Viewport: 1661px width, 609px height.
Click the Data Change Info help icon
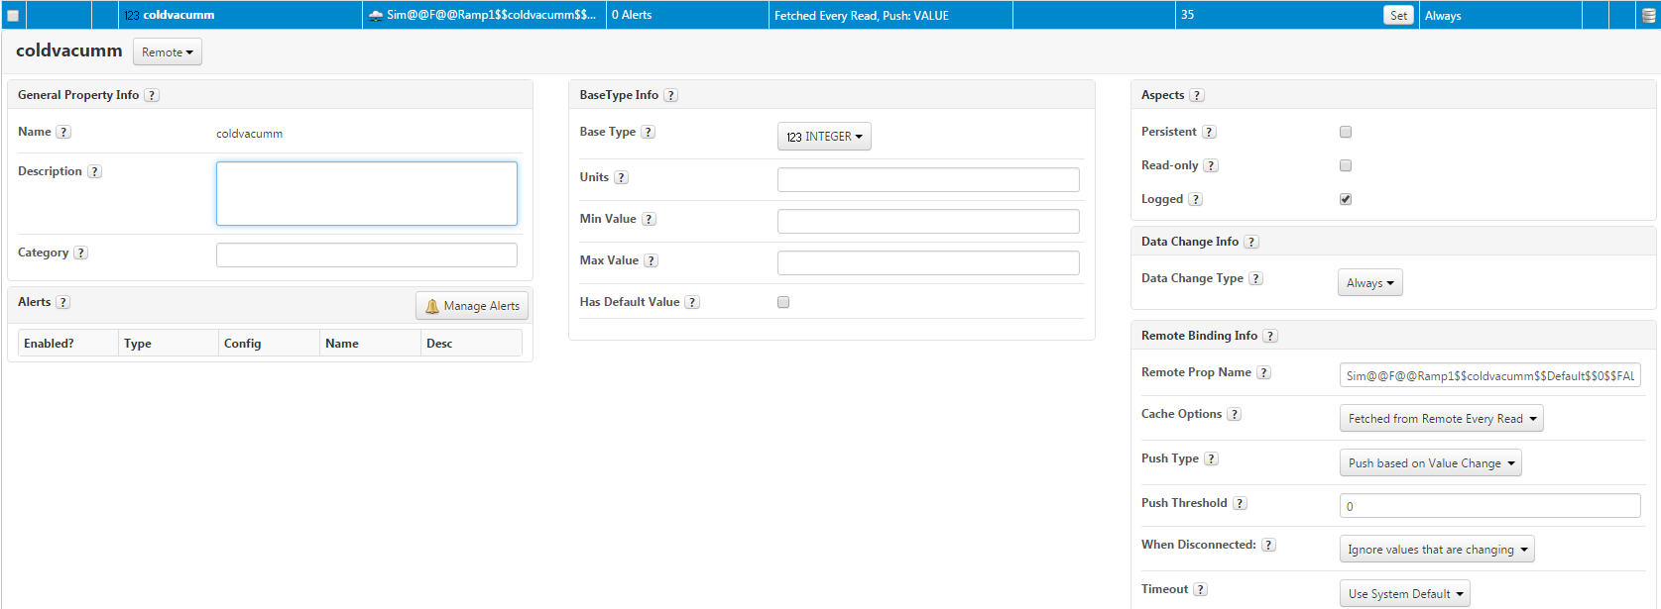(x=1251, y=242)
